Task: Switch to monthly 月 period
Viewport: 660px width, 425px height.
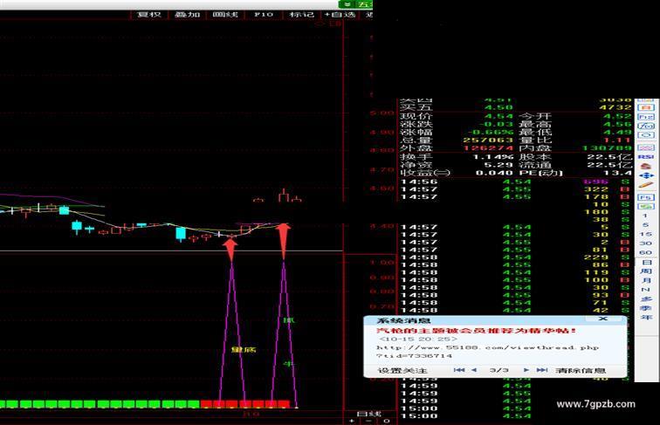Action: (x=646, y=280)
